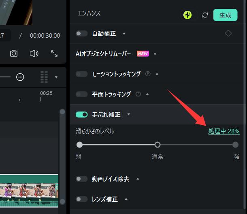Click the audio waveform on the clip
This screenshot has height=214, width=247.
click(29, 202)
